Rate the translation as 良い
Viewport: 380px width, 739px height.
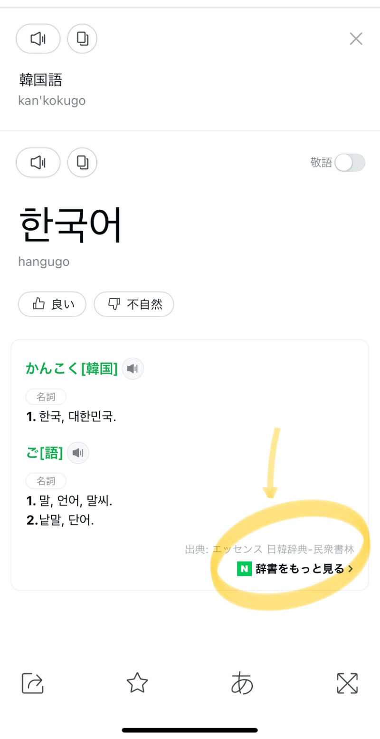pos(52,304)
